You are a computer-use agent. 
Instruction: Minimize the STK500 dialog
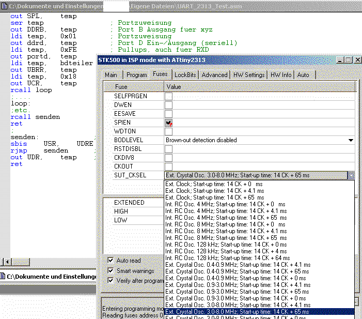tap(340, 60)
